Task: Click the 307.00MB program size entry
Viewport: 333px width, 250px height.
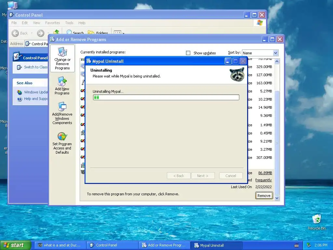Action: 264,158
